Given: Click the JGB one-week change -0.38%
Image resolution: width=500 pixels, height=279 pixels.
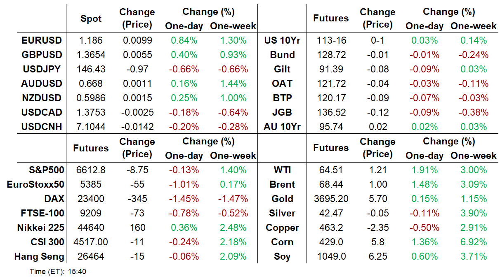Looking at the screenshot, I should tap(473, 112).
